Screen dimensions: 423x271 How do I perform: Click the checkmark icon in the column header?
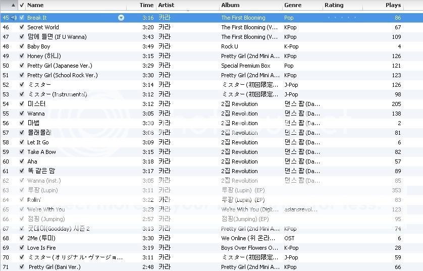tap(22, 5)
